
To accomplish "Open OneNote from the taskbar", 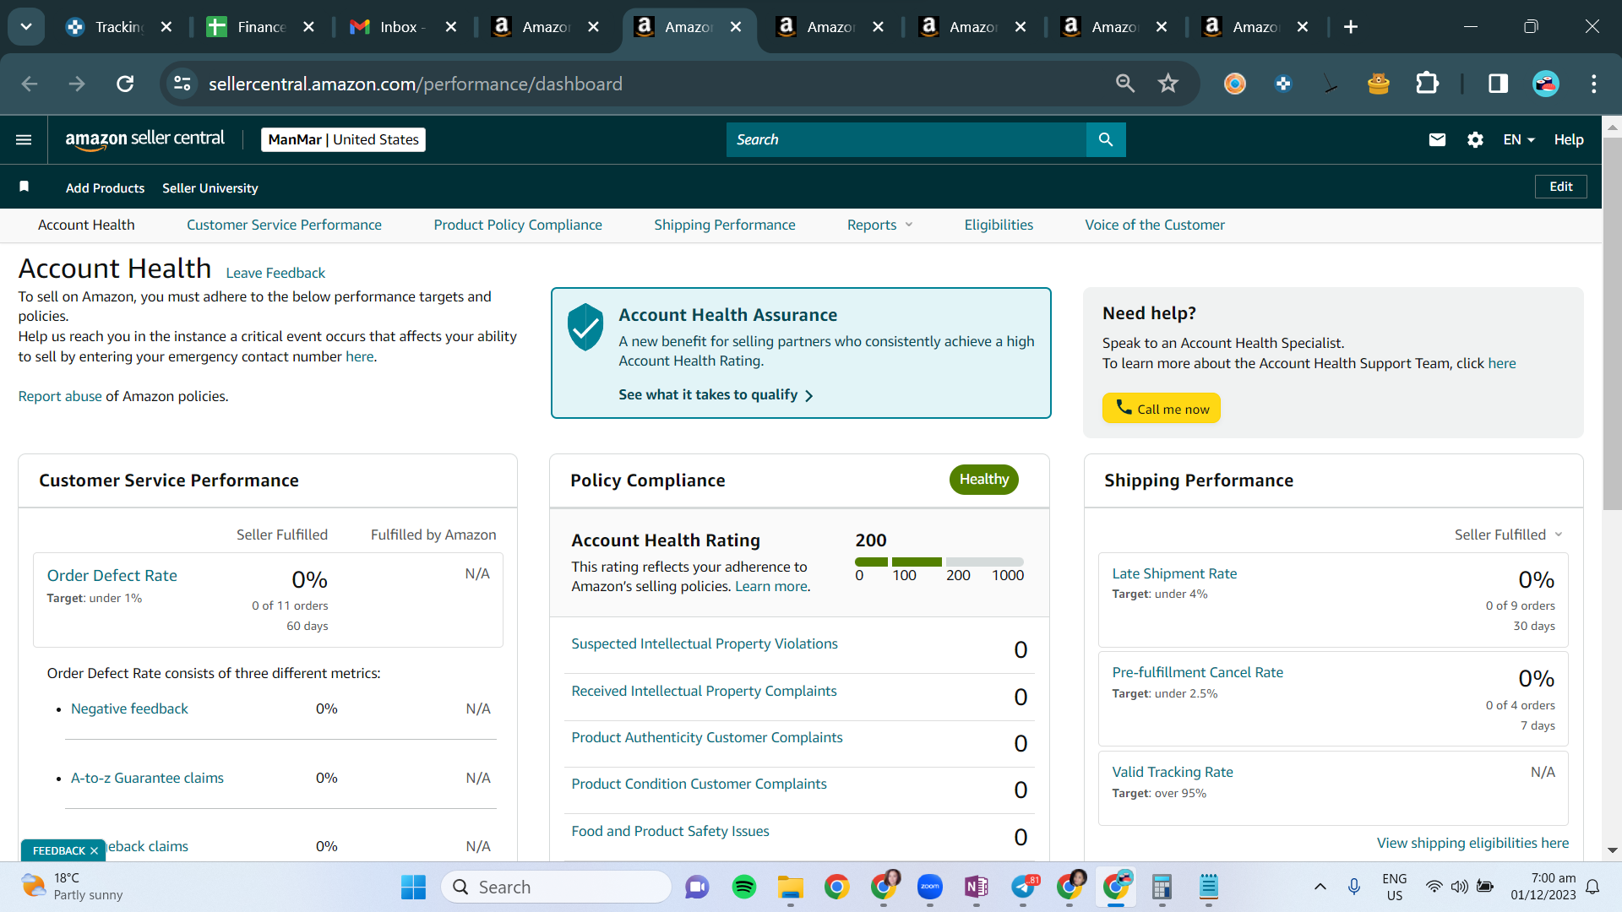I will point(977,887).
